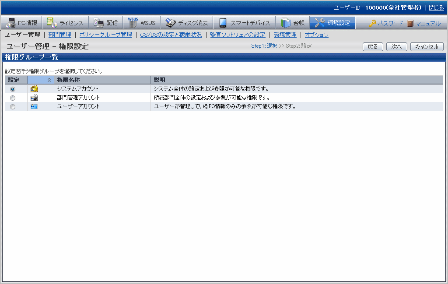Viewport: 448px width, 284px height.
Task: Open the ライセンス license tab
Action: click(65, 23)
